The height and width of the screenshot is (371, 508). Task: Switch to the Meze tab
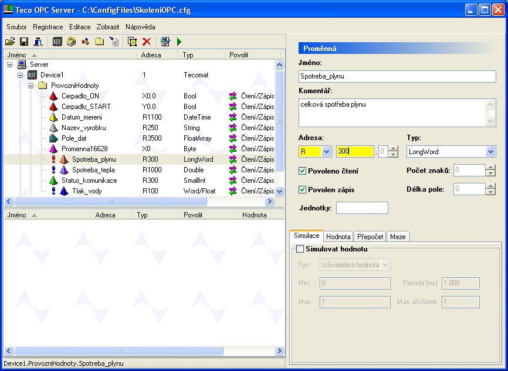tap(398, 237)
